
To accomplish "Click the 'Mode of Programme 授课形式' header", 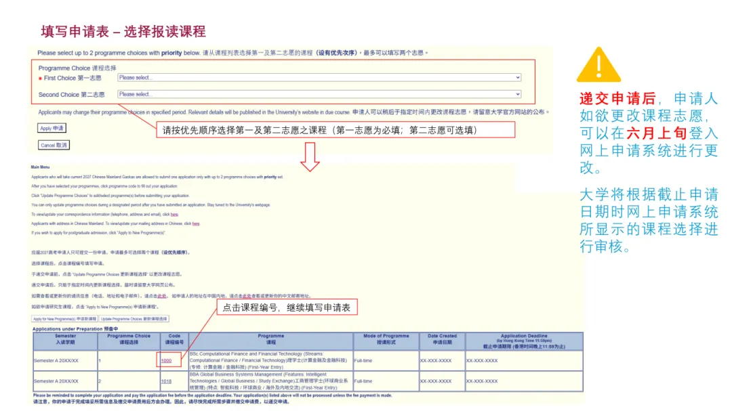I will coord(386,341).
